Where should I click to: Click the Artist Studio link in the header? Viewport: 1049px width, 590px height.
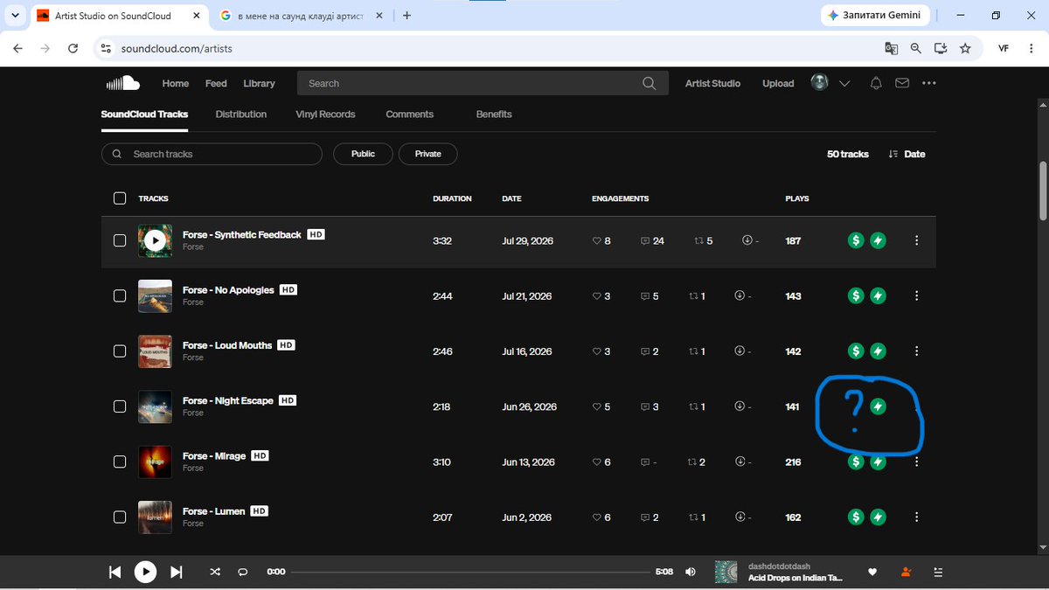tap(712, 83)
